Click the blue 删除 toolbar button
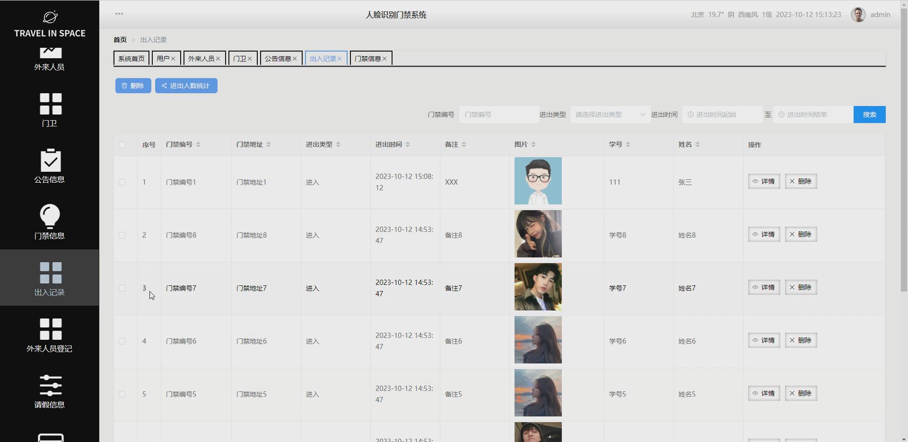 pos(133,85)
